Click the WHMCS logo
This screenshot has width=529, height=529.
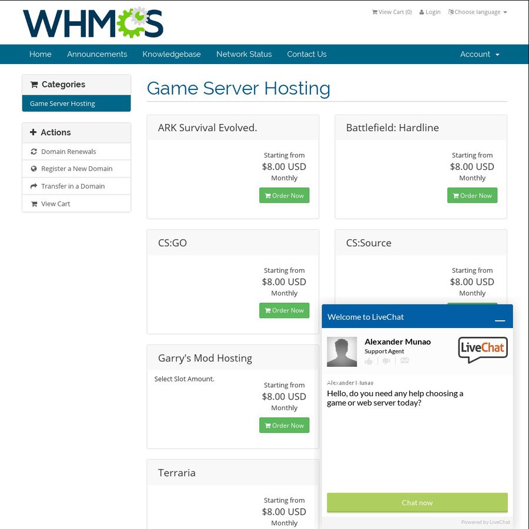coord(93,22)
